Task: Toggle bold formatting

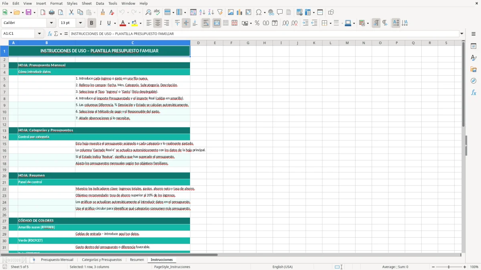Action: pos(92,23)
